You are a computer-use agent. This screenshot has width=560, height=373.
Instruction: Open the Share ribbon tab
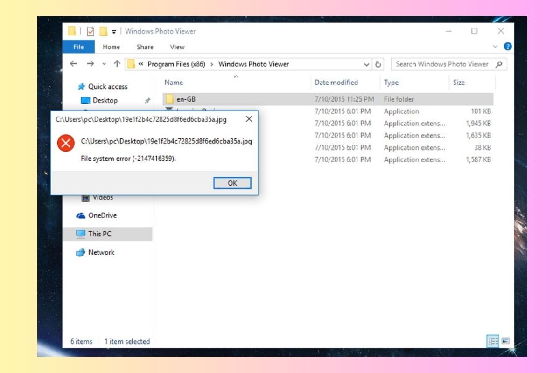coord(145,47)
